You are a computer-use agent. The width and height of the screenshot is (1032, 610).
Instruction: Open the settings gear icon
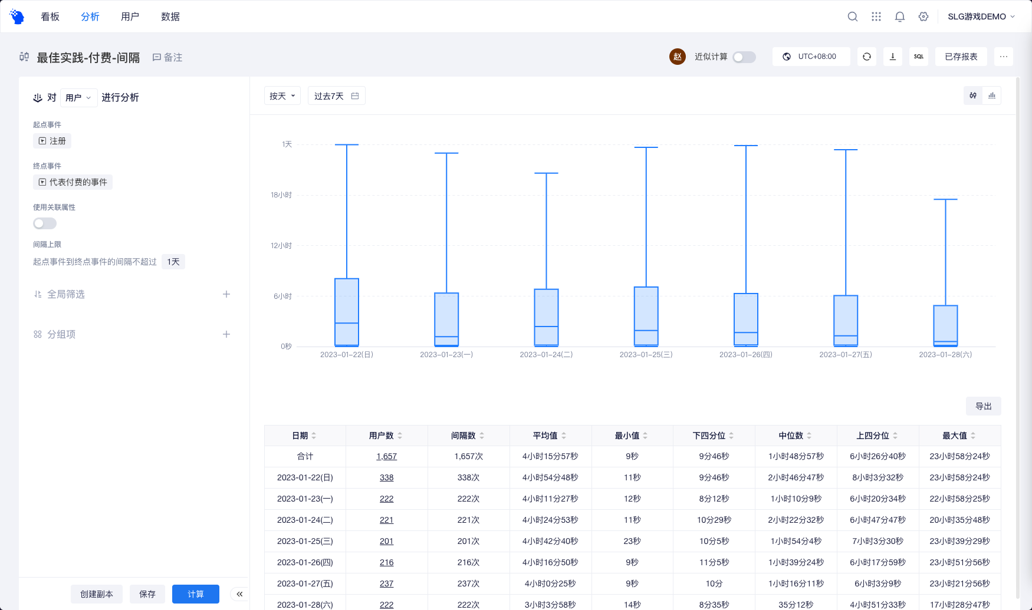[923, 17]
